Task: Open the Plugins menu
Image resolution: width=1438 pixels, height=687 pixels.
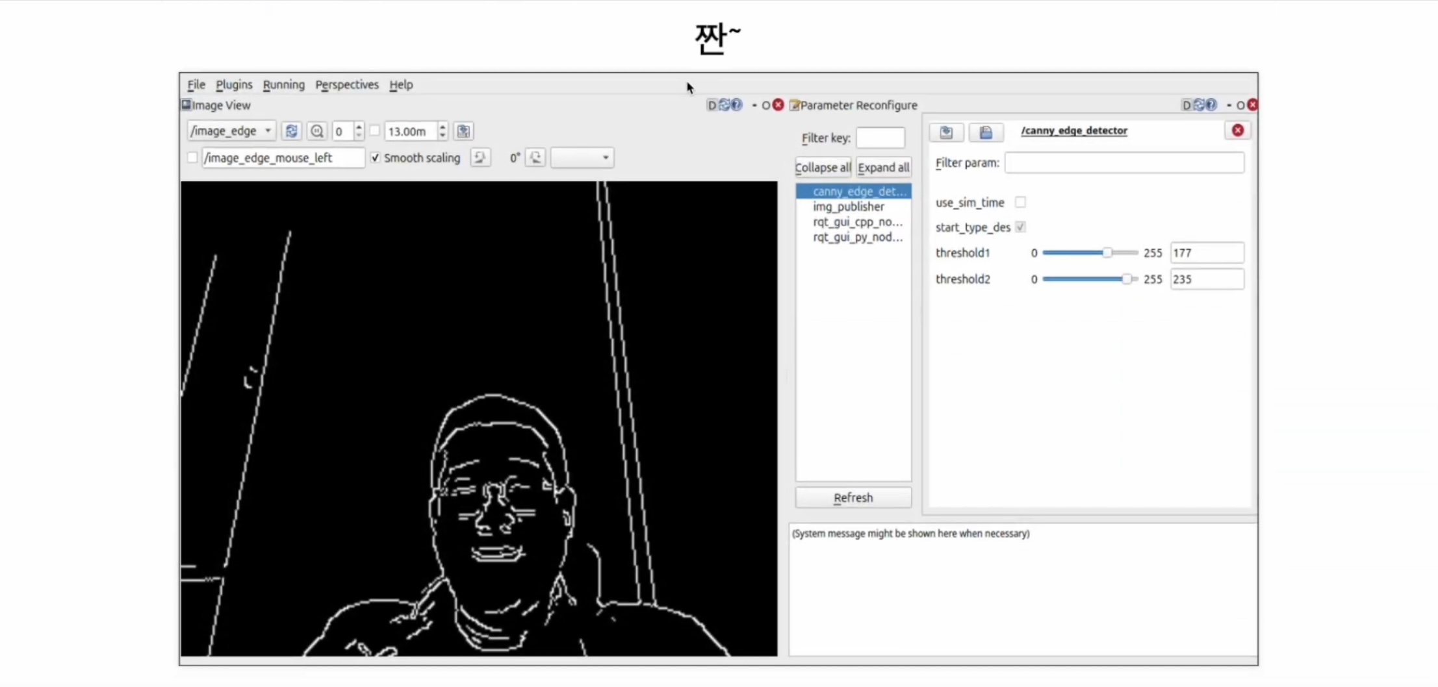Action: point(234,84)
